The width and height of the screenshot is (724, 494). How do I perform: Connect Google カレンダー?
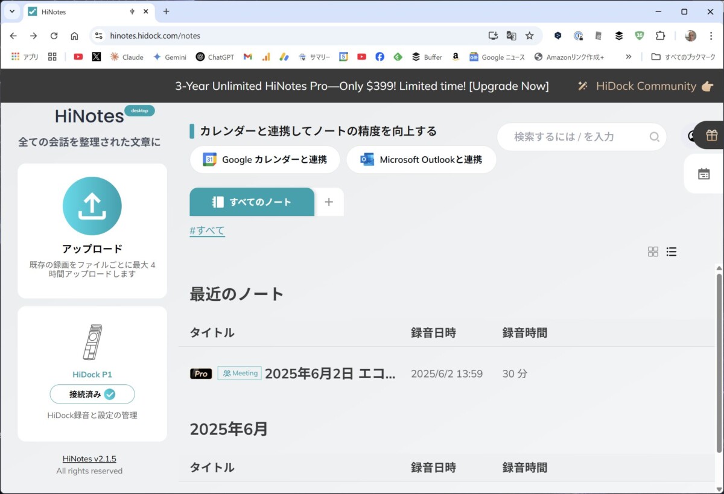point(265,160)
